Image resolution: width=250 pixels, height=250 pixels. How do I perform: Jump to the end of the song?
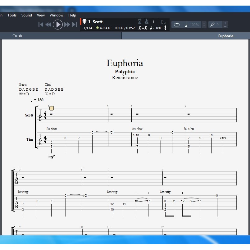pyautogui.click(x=75, y=25)
